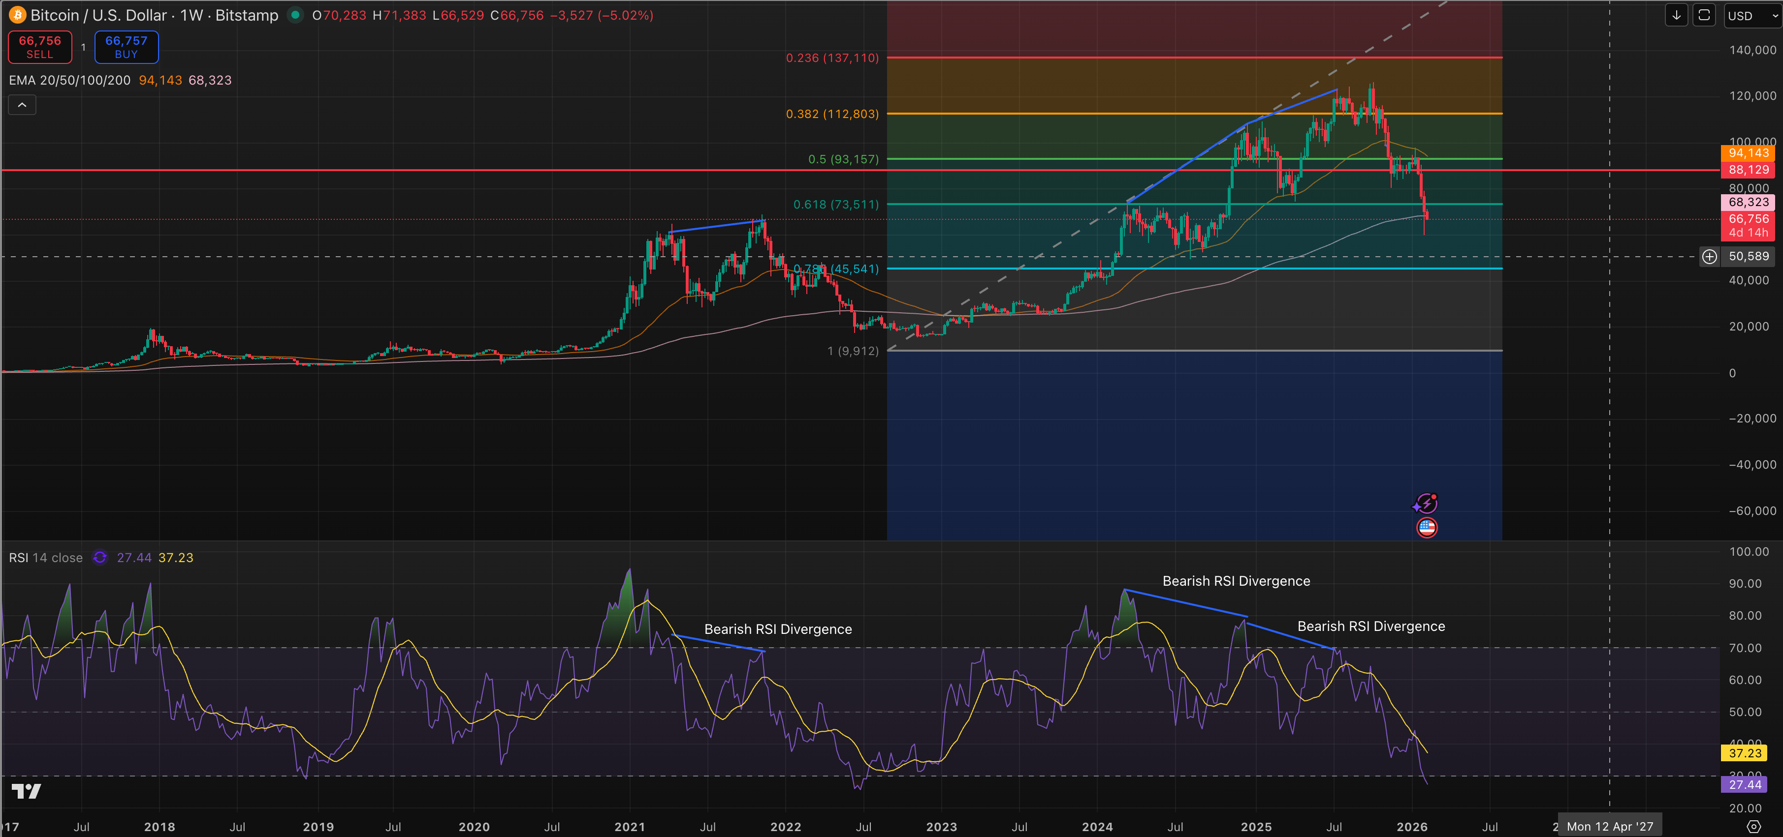Collapse the indicator legend with chevron
The height and width of the screenshot is (837, 1783).
[22, 104]
